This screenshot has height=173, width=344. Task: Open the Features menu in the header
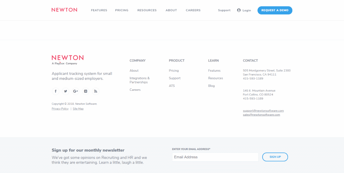point(99,10)
